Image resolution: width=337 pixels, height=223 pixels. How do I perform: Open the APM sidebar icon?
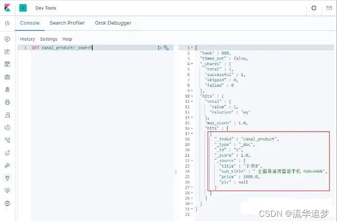pyautogui.click(x=7, y=140)
